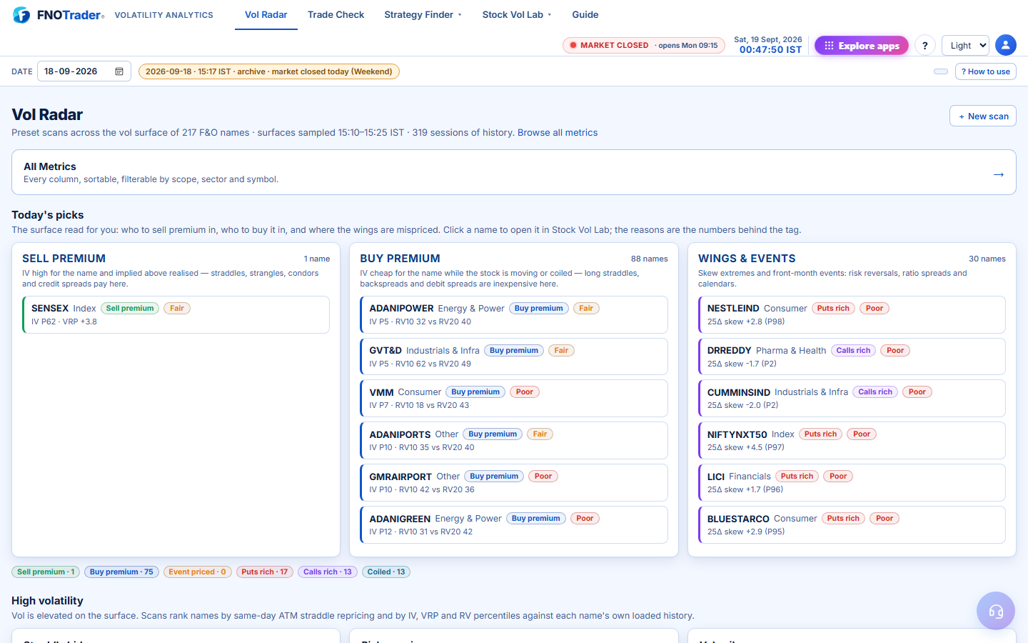The image size is (1028, 643).
Task: Open the ADANIGREEN card
Action: [514, 524]
